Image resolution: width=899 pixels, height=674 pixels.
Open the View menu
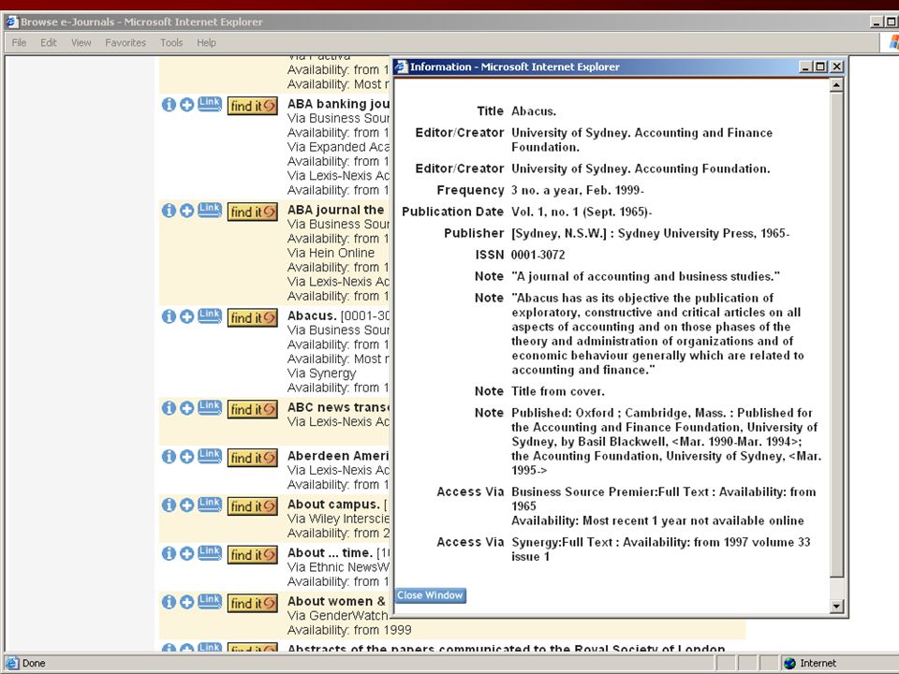pyautogui.click(x=81, y=42)
